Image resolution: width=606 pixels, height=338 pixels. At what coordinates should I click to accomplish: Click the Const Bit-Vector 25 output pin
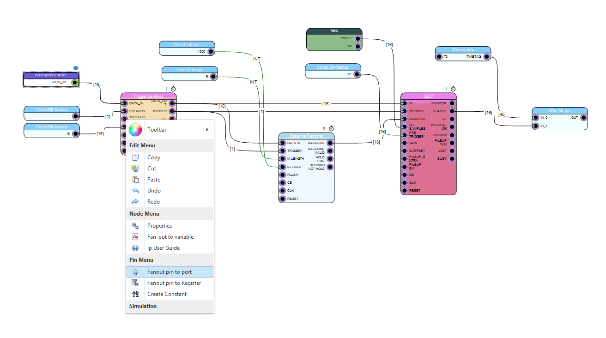click(x=356, y=74)
